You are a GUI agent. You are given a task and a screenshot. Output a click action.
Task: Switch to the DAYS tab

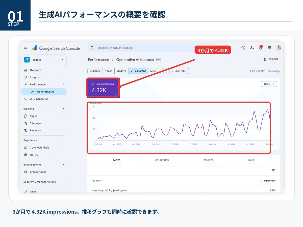click(251, 160)
